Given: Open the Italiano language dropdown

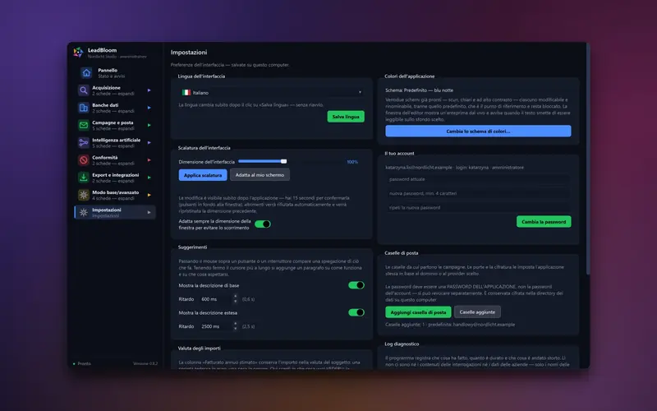Looking at the screenshot, I should coord(272,93).
